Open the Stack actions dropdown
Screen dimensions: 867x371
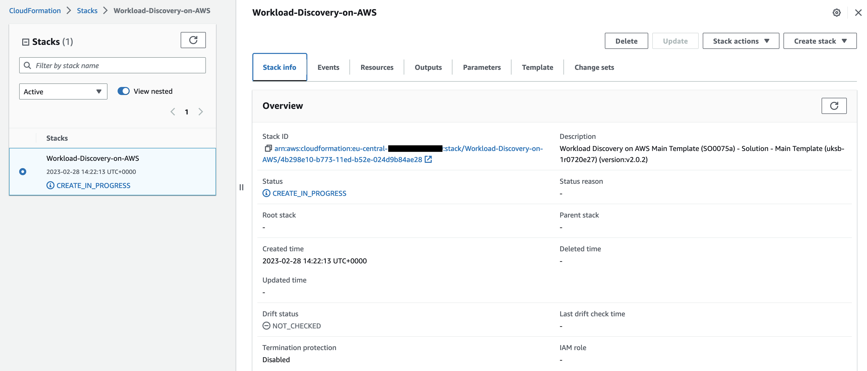click(740, 41)
